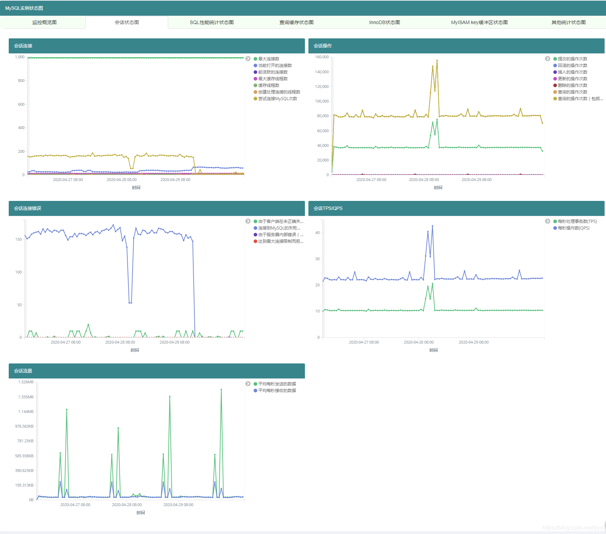
Task: Select the 会话状态图 tab
Action: 127,22
